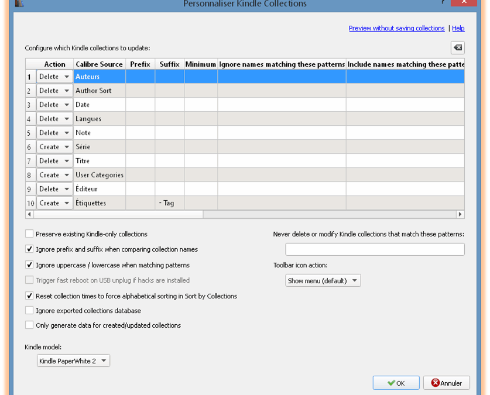Open Action dropdown for Étiquettes row

[54, 203]
